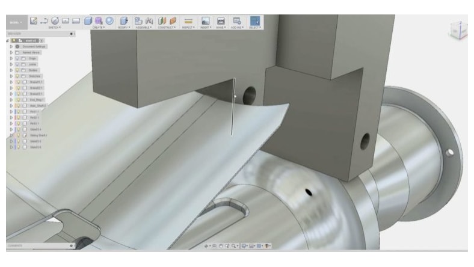This screenshot has height=267, width=474.
Task: Hide the Sliding Shaft component via lightbulb
Action: 17,135
